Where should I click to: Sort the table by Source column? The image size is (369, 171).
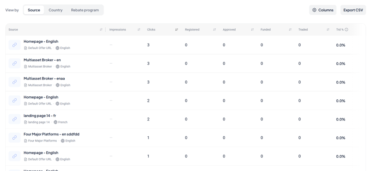point(101,29)
